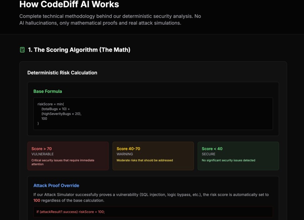The width and height of the screenshot is (304, 220).
Task: Click 'Moderate risks that should be addressed'
Action: tap(144, 160)
